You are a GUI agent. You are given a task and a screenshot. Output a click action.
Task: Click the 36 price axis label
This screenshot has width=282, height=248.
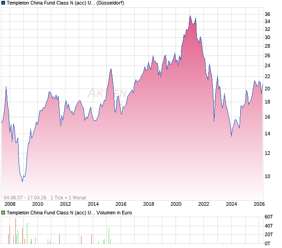coord(267,14)
